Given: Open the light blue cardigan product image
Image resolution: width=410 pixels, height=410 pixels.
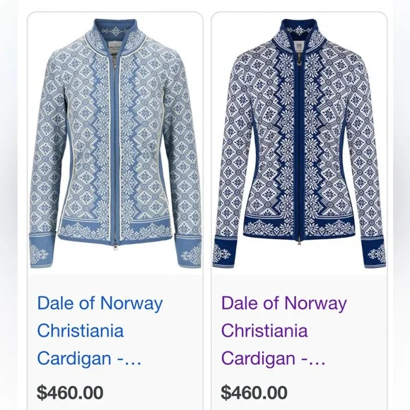Looking at the screenshot, I should [115, 143].
